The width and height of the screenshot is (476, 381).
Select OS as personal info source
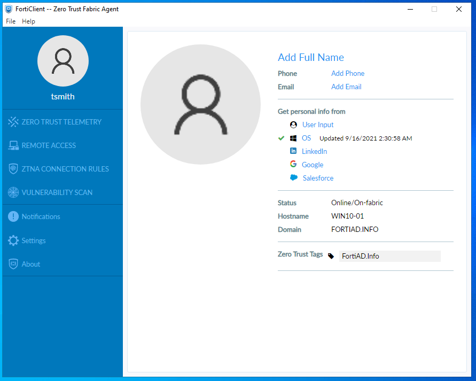click(306, 138)
